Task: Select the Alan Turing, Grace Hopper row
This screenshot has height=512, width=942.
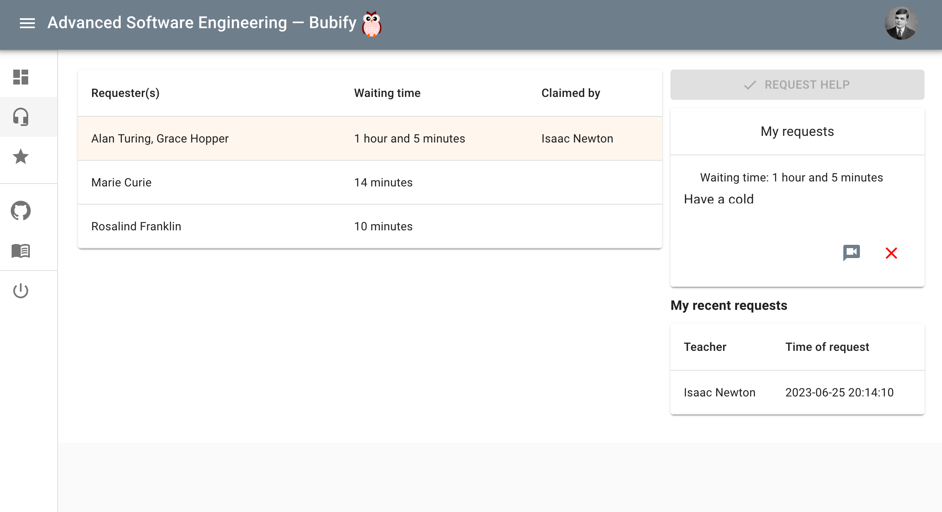Action: (x=369, y=138)
